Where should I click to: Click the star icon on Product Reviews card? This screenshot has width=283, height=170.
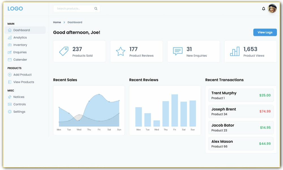coord(120,51)
